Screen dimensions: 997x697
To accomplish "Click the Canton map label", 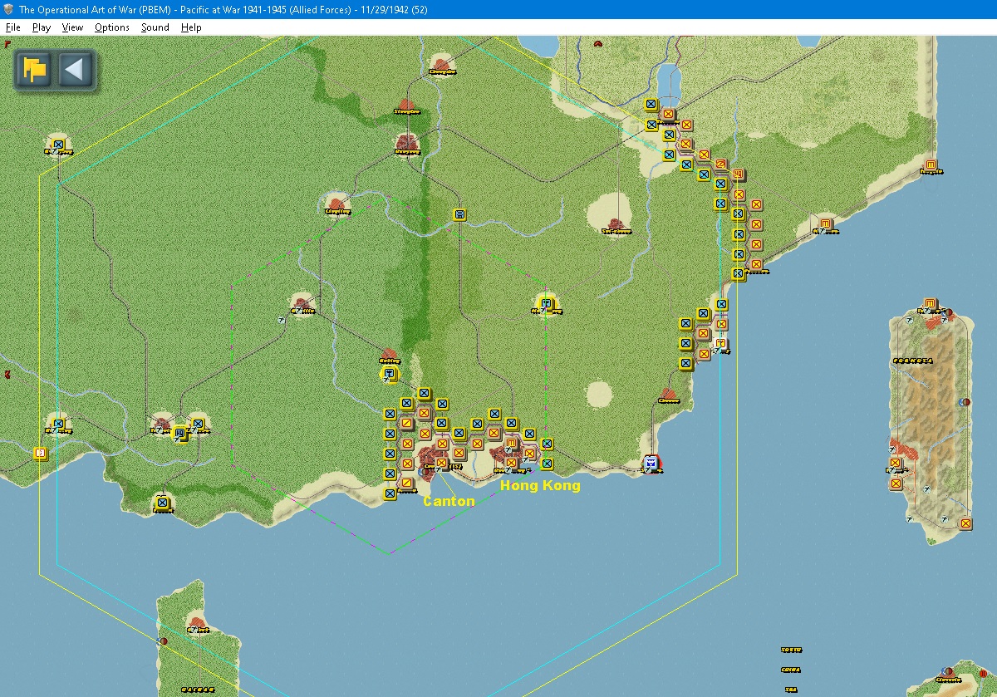I will [449, 501].
